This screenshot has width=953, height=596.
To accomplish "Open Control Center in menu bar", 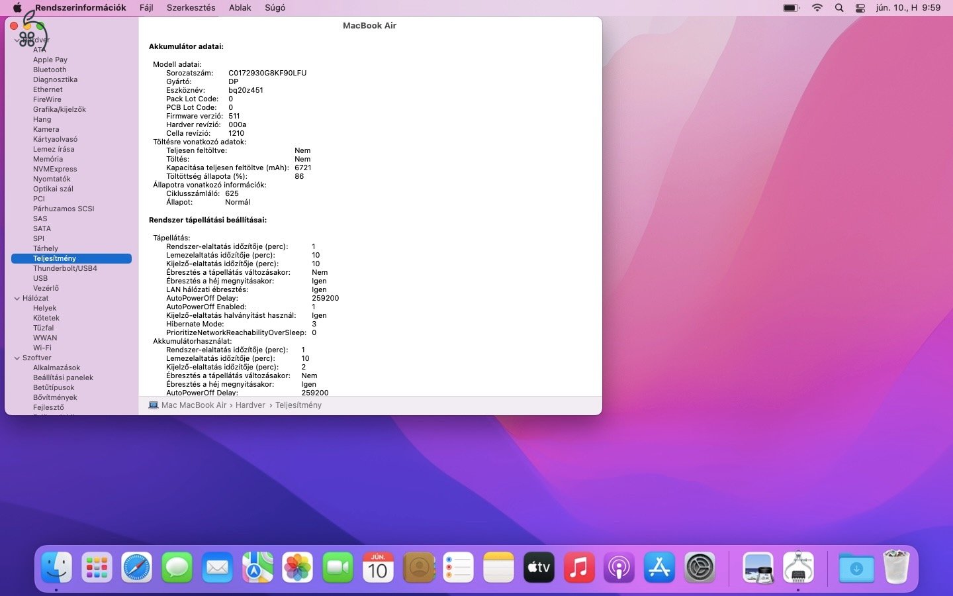I will [860, 8].
